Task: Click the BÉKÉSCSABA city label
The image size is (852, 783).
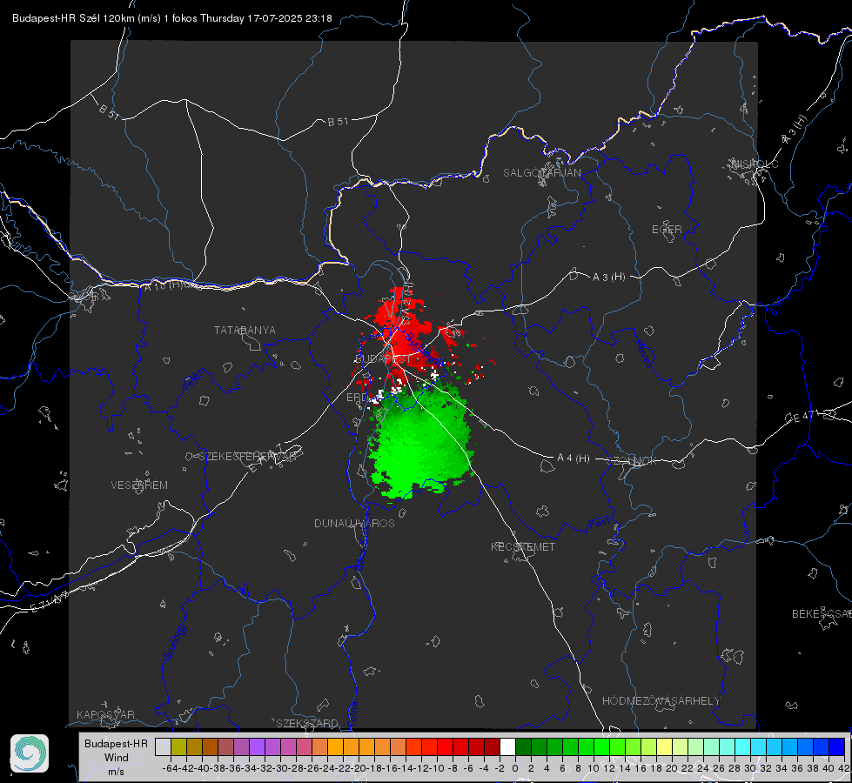Action: coord(822,614)
